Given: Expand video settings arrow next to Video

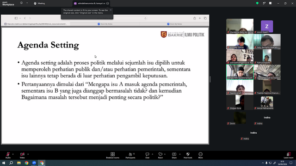Looking at the screenshot, I should pyautogui.click(x=28, y=154).
